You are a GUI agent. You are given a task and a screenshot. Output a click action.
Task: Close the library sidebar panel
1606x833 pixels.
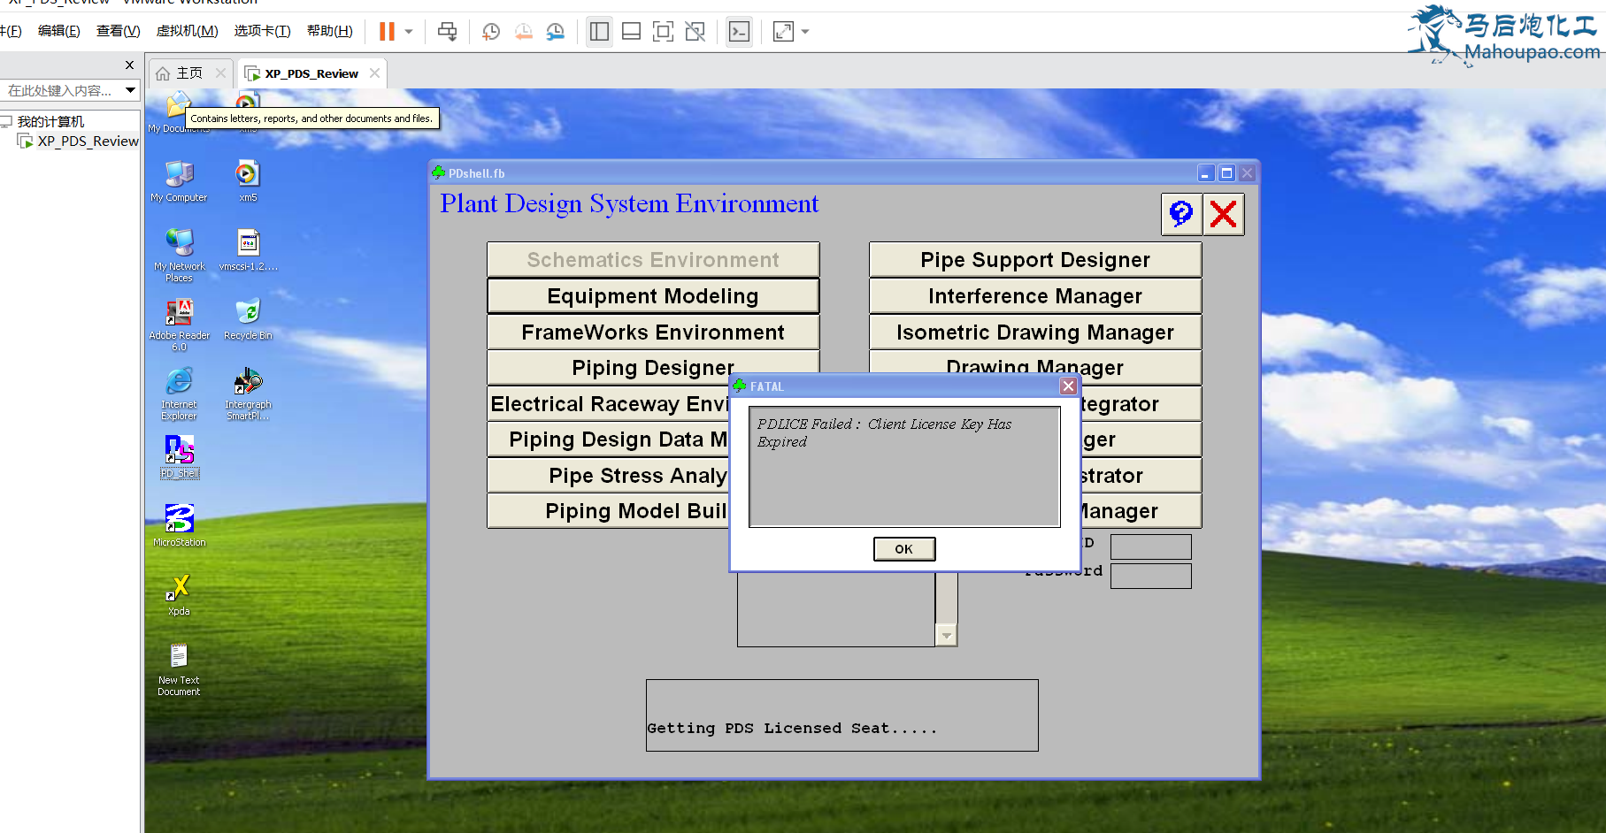pyautogui.click(x=129, y=65)
